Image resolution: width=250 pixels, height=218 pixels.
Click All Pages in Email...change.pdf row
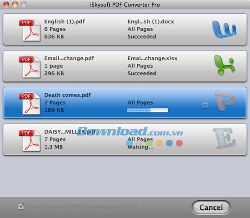140,66
